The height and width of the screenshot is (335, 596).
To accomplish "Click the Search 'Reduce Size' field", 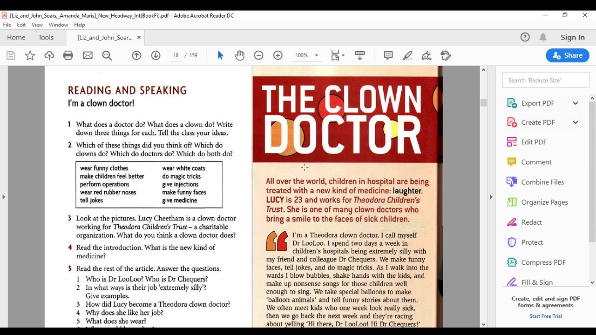I will point(546,80).
